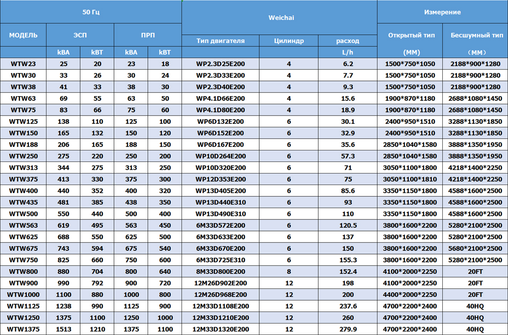Click model cell "WTW675"

point(23,249)
